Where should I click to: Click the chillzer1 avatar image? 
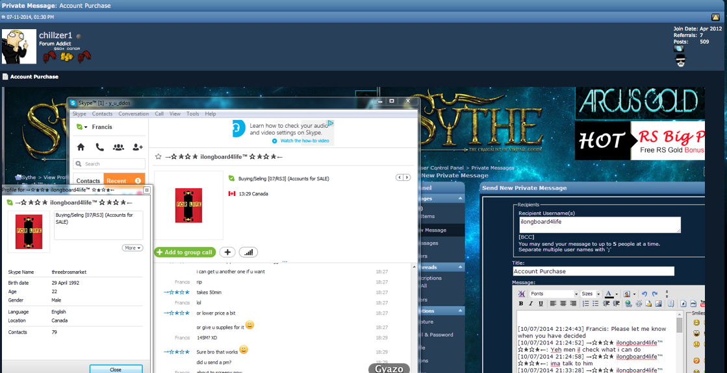coord(19,46)
